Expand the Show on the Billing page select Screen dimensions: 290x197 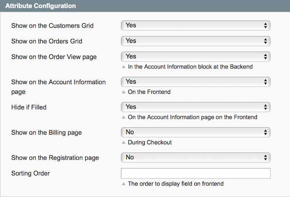pos(195,132)
